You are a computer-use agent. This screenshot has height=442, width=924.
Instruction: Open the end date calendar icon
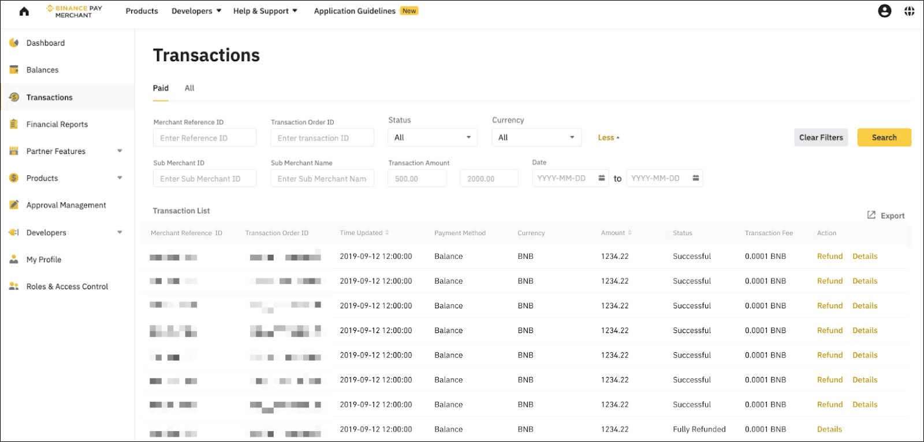click(695, 178)
